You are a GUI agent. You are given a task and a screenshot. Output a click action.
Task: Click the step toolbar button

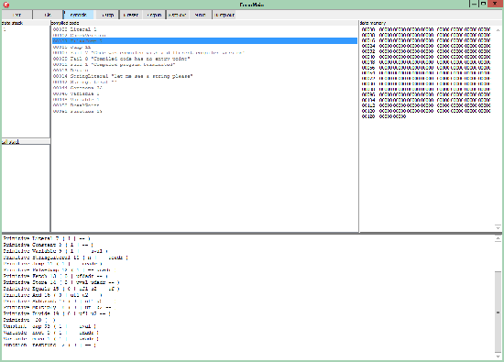107,15
